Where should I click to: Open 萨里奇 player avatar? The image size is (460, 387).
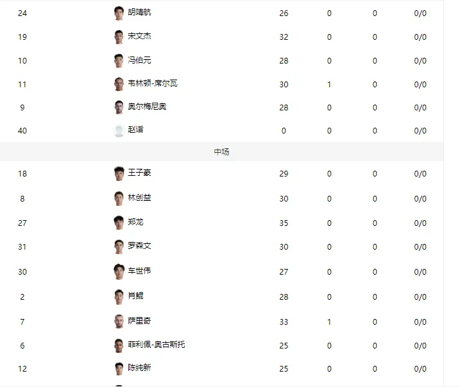119,322
